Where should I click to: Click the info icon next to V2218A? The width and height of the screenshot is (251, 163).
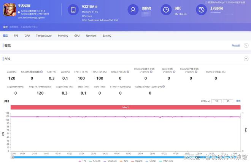tap(96, 7)
